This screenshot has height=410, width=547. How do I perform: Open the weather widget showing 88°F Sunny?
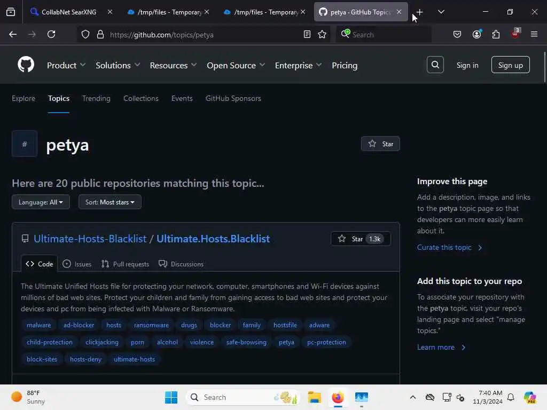(x=28, y=397)
